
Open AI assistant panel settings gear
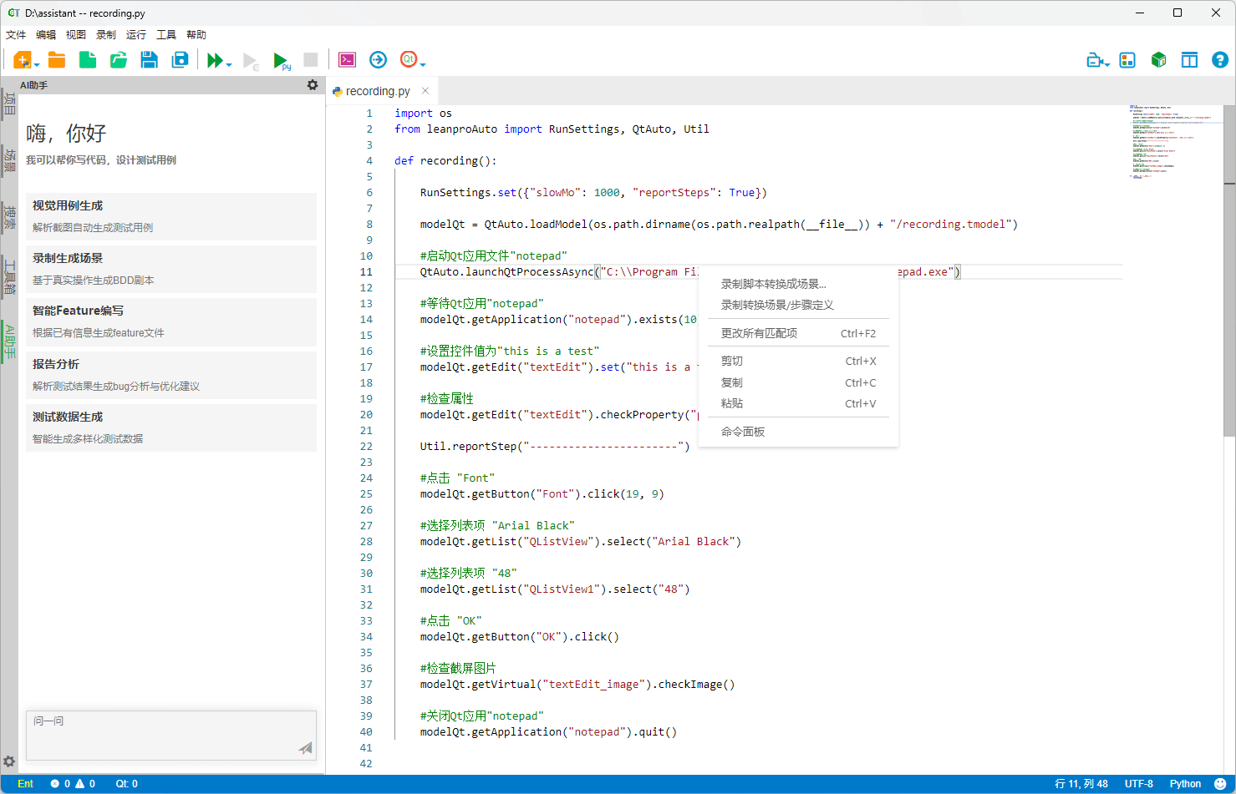click(x=313, y=85)
